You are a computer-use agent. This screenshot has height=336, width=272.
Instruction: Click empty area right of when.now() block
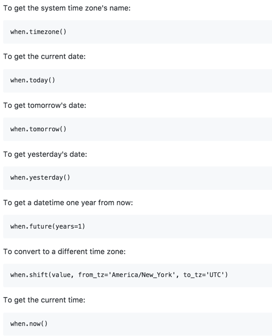pyautogui.click(x=170, y=324)
